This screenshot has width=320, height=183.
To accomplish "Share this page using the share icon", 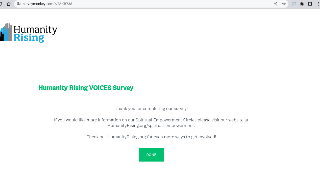I will (276, 4).
